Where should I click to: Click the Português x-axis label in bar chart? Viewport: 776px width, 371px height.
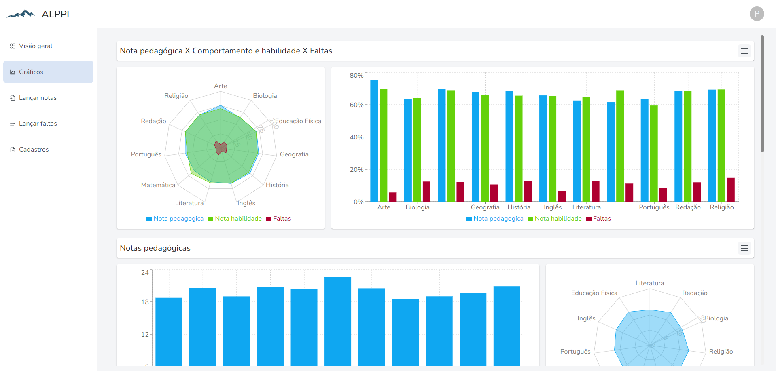click(x=654, y=207)
